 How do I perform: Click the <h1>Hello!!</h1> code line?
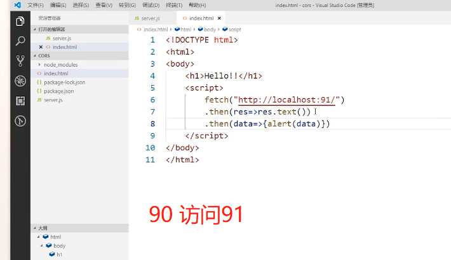click(224, 76)
